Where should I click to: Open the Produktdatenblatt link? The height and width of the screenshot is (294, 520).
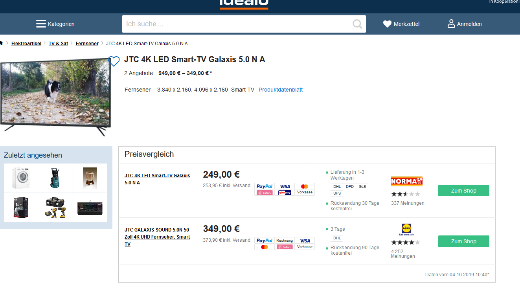pyautogui.click(x=281, y=90)
